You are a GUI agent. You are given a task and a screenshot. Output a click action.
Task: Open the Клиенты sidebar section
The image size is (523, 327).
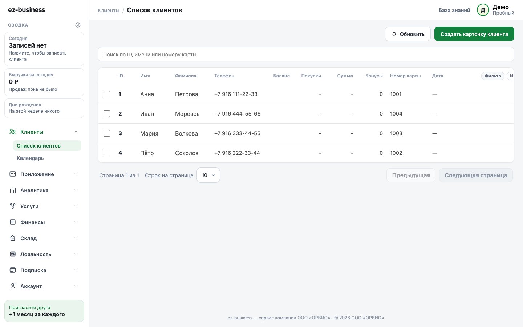pos(44,132)
